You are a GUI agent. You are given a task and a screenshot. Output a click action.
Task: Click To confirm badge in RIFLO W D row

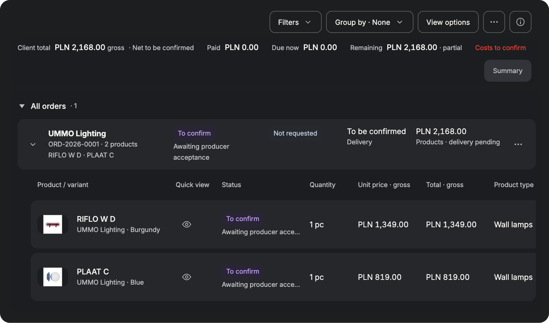point(243,219)
